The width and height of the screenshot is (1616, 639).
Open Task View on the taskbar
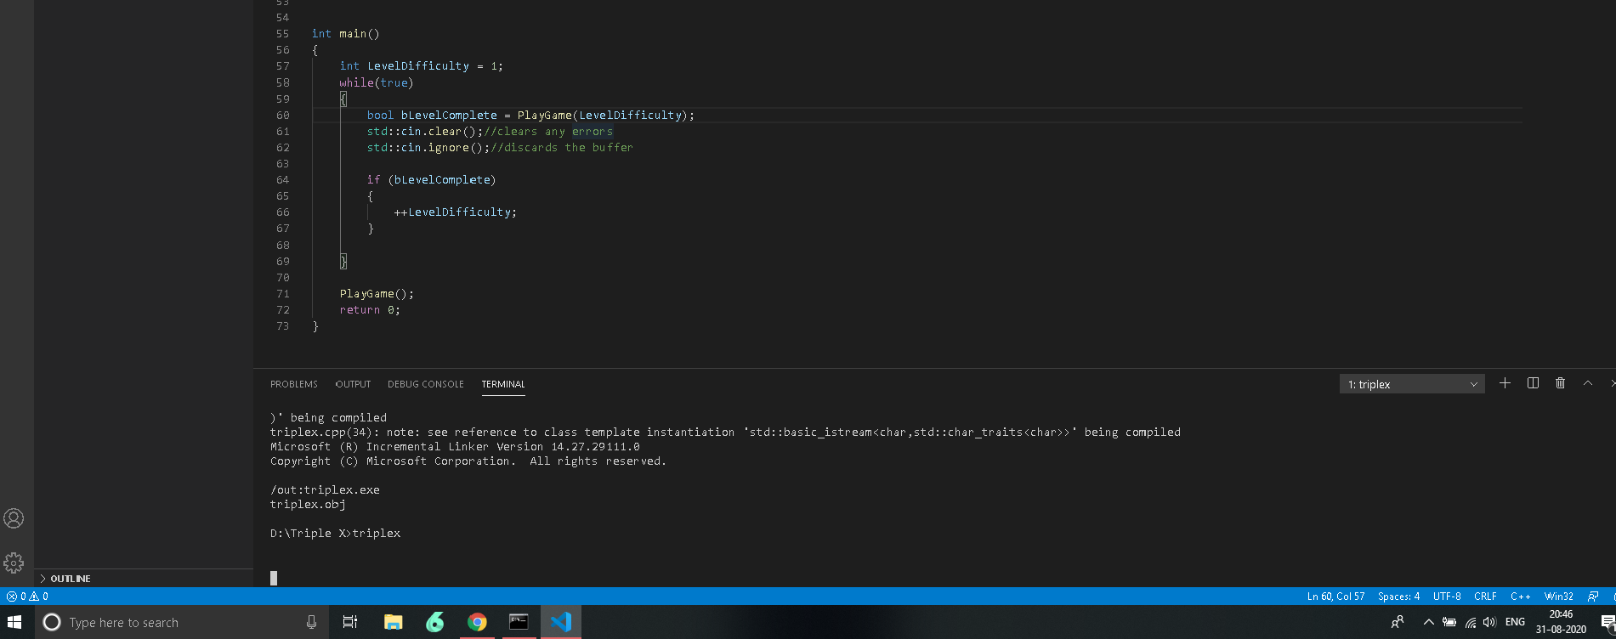click(349, 622)
